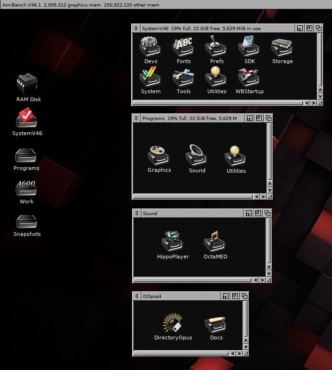
Task: Close the SystemV46 window
Action: pyautogui.click(x=136, y=28)
